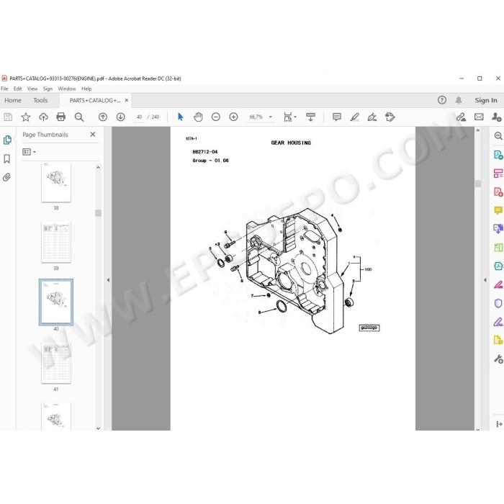
Task: Send file by email envelope icon
Action: pyautogui.click(x=479, y=117)
